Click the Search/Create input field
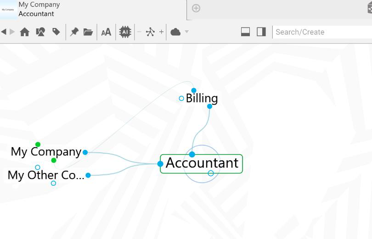This screenshot has height=239, width=372. tap(321, 32)
